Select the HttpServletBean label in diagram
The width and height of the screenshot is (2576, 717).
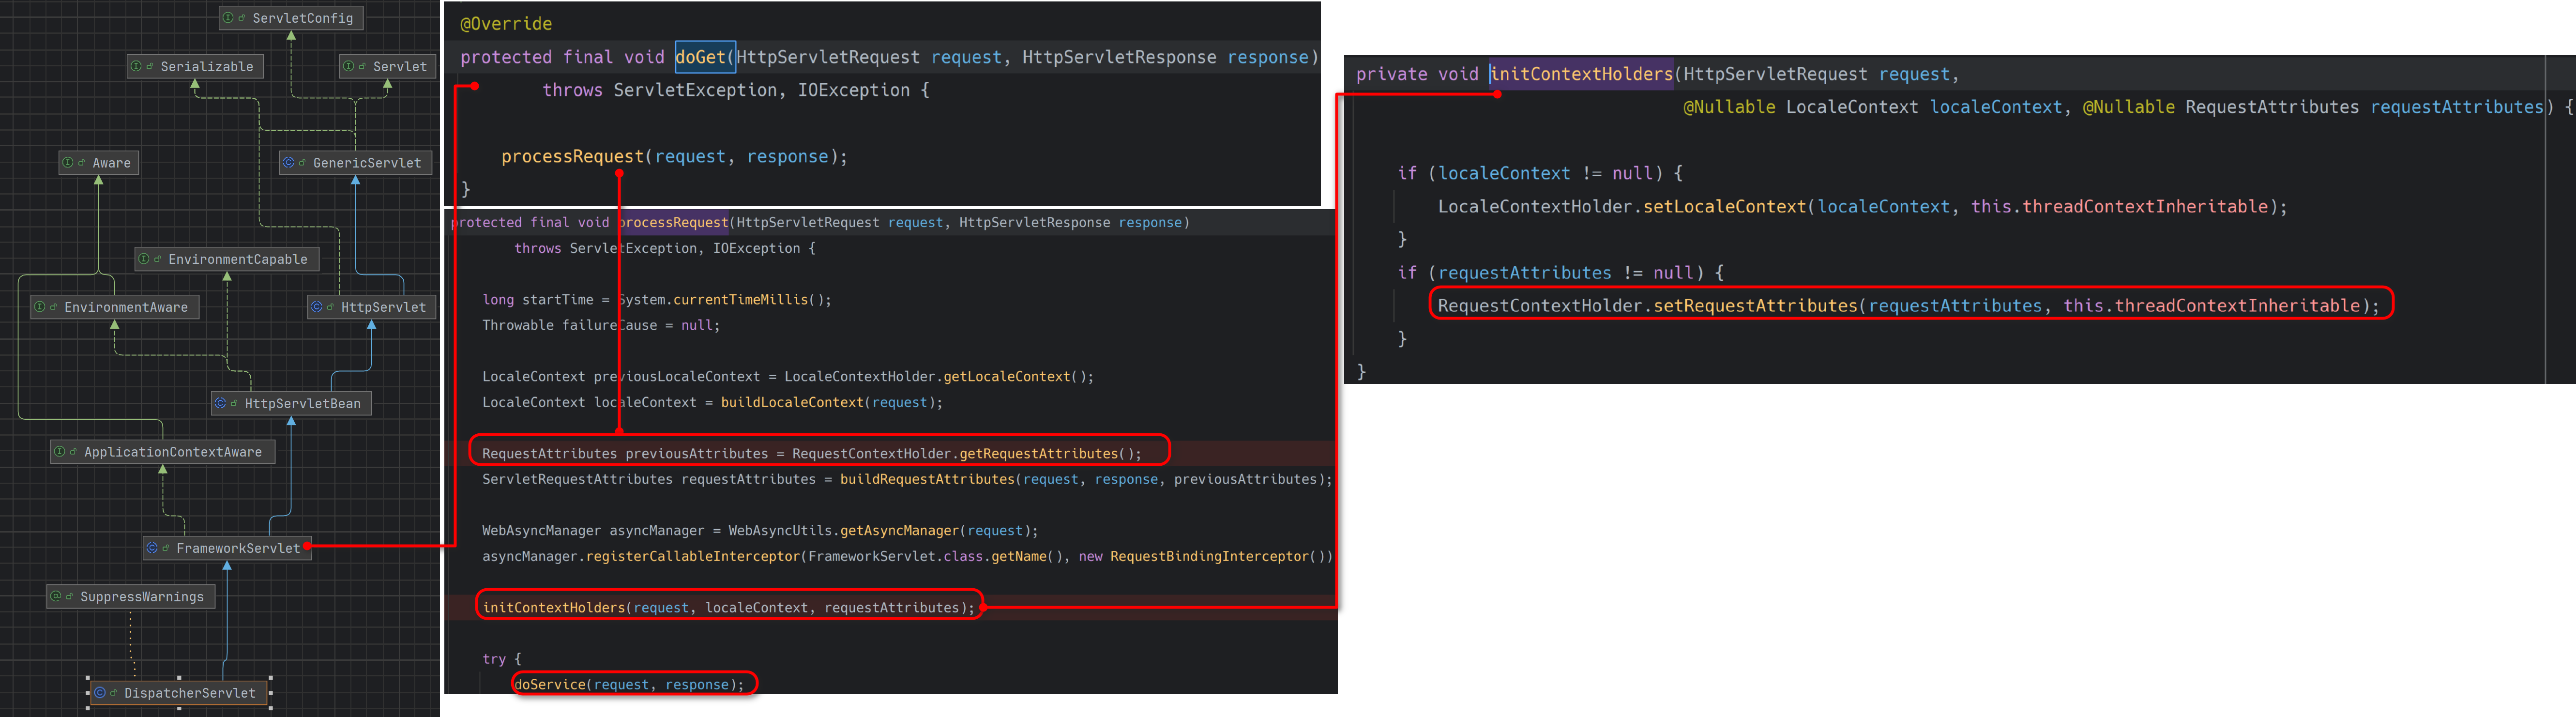point(303,403)
